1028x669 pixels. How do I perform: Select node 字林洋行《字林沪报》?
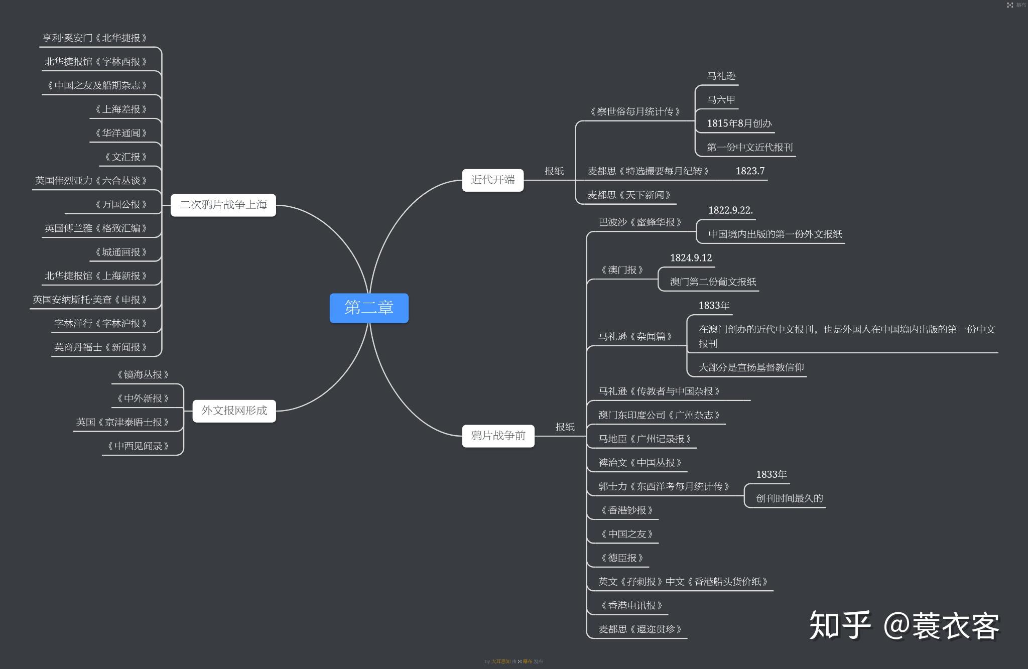coord(101,324)
